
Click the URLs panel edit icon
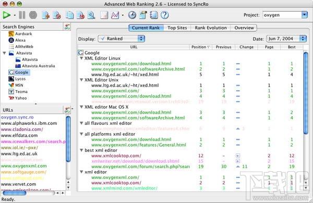(67, 110)
